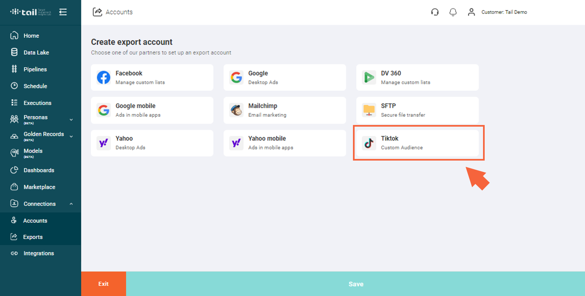Click 'Customer: Tail Demo' label
Viewport: 585px width, 296px height.
coord(504,12)
